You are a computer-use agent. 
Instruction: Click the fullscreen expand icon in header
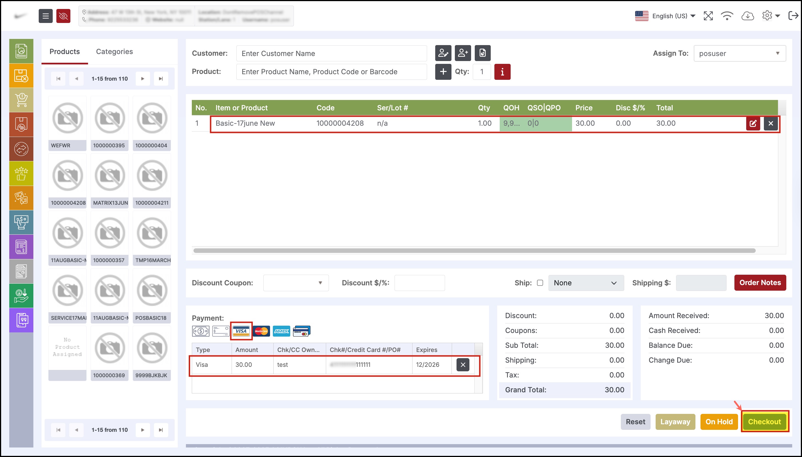point(708,16)
